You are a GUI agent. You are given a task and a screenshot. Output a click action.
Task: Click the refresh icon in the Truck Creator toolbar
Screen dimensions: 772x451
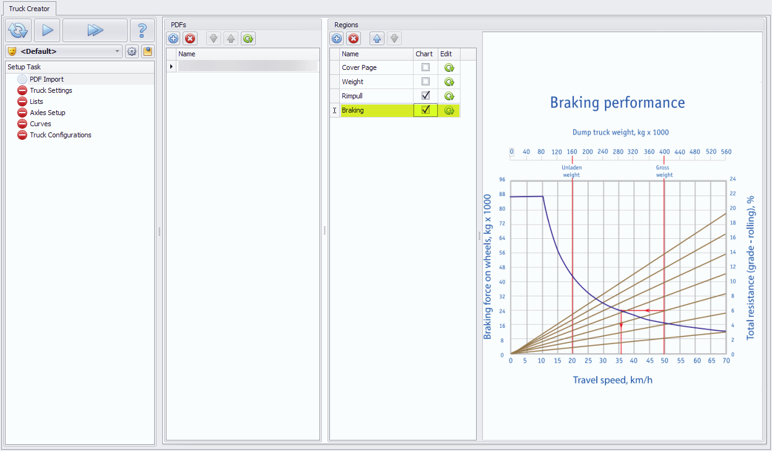(19, 30)
